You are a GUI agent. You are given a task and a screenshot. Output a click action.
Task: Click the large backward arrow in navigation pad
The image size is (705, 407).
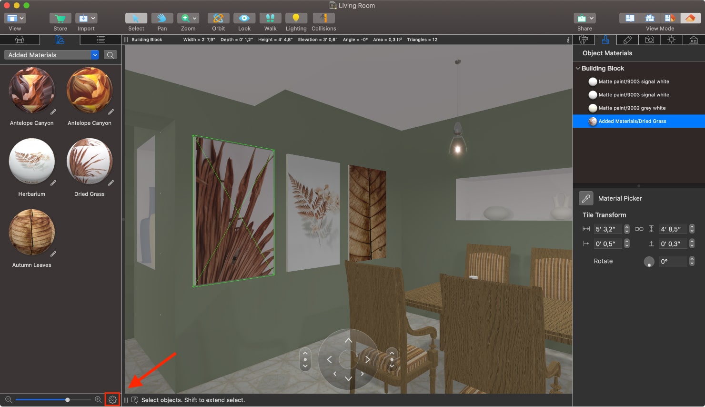(348, 378)
